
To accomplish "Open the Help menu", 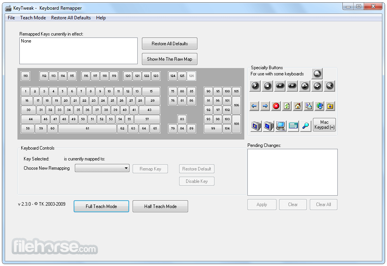I will click(x=101, y=18).
